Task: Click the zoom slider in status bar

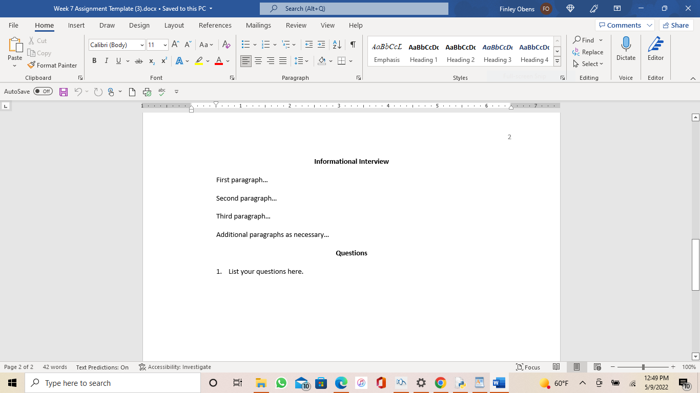Action: coord(643,367)
